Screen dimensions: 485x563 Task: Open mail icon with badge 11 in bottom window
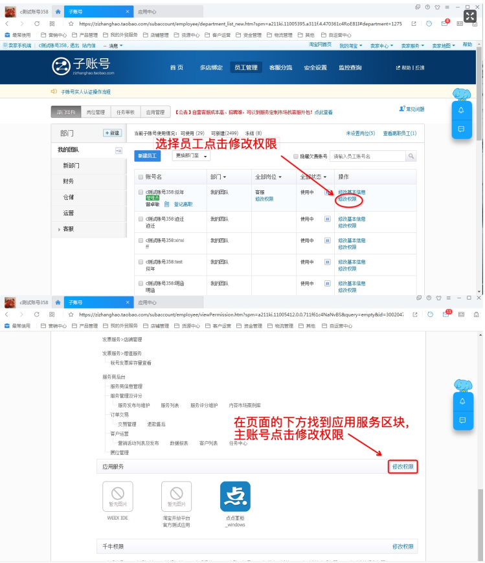[x=446, y=314]
